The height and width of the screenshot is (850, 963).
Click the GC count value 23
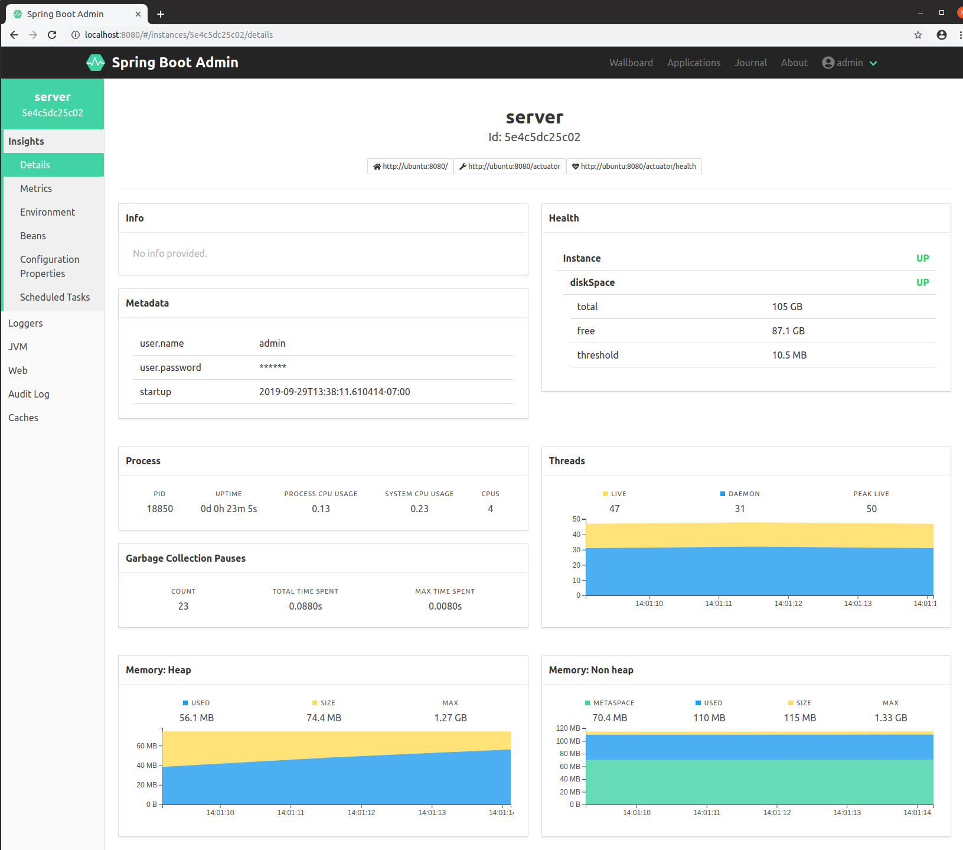click(184, 606)
